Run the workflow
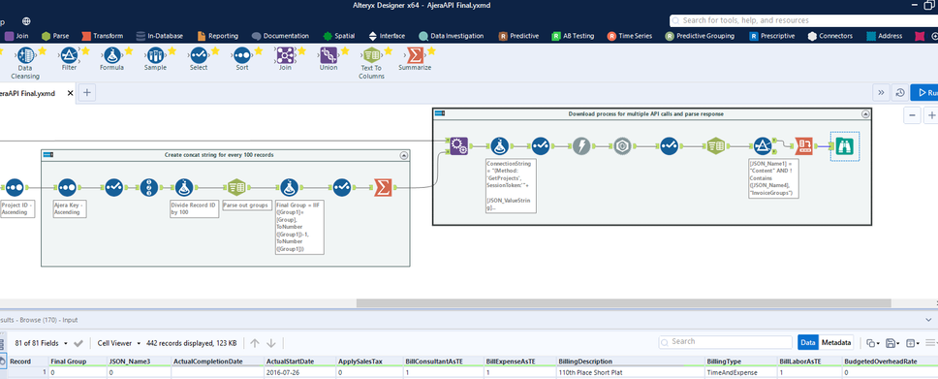 click(924, 93)
